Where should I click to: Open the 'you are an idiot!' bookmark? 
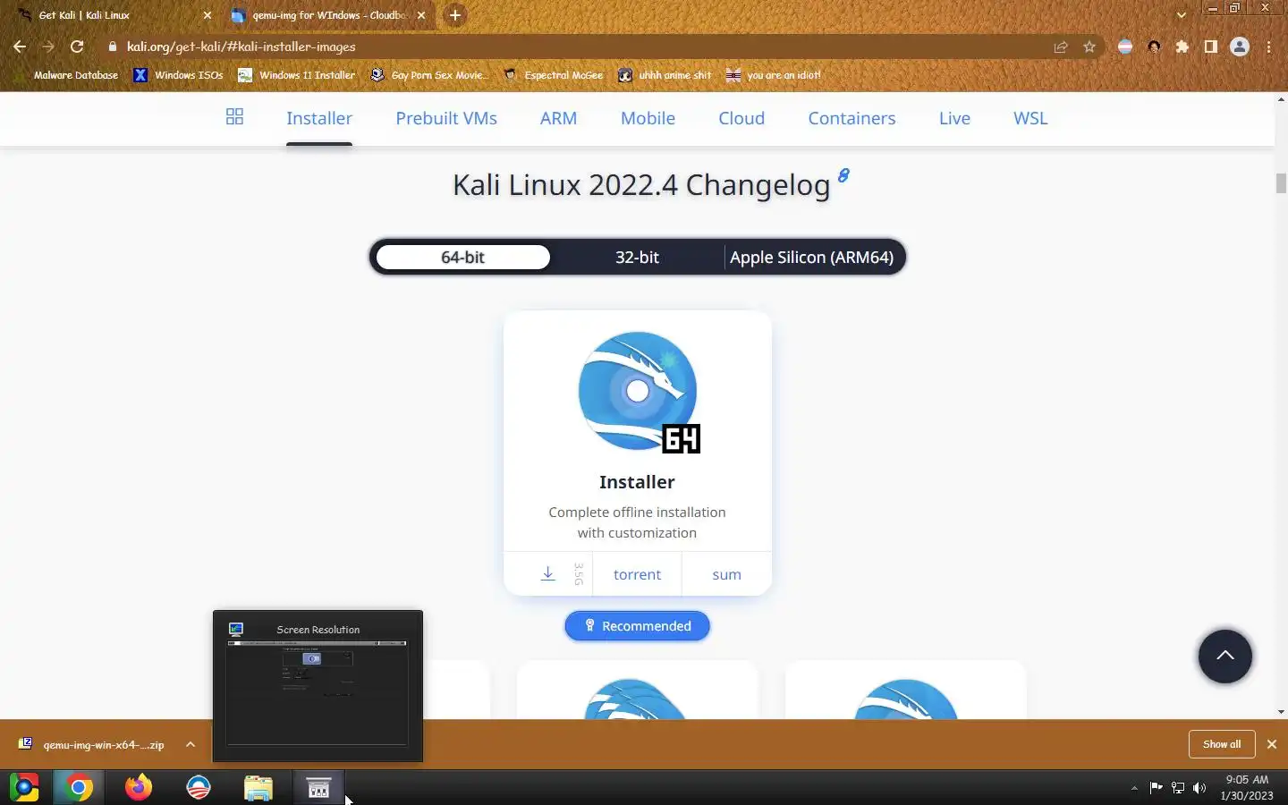tap(774, 75)
